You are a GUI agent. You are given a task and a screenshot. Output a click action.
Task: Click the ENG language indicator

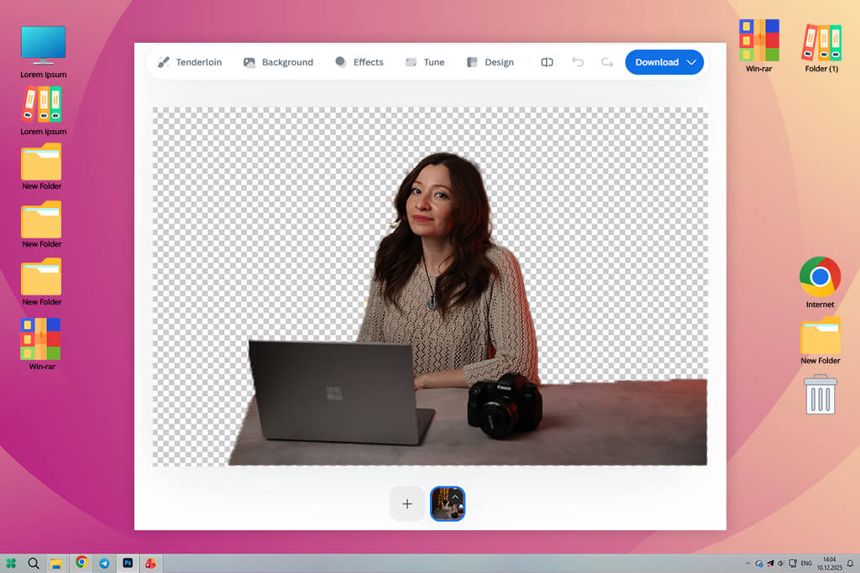pyautogui.click(x=806, y=564)
